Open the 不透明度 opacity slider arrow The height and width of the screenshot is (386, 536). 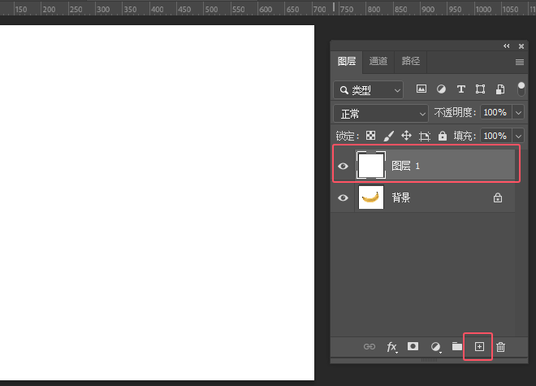pyautogui.click(x=518, y=113)
